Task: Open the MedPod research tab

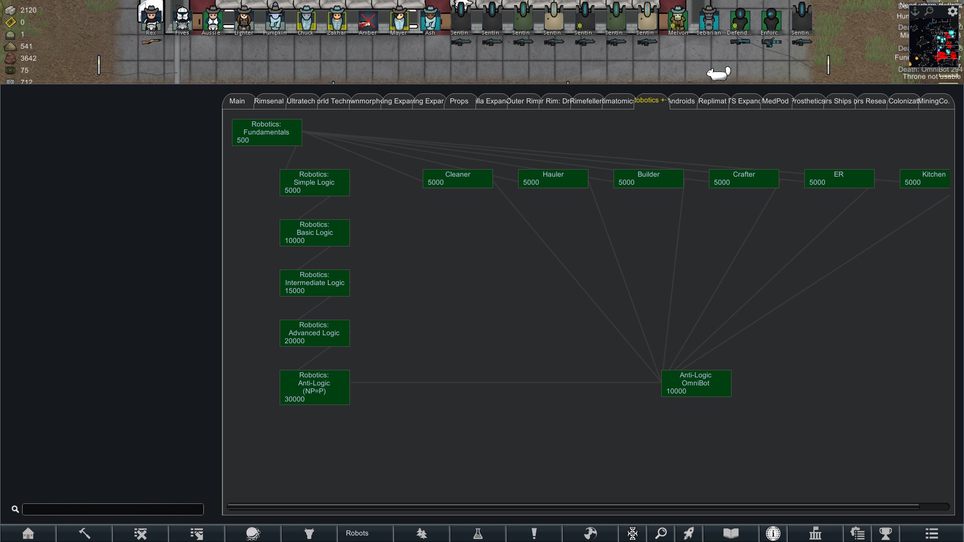Action: pos(775,101)
